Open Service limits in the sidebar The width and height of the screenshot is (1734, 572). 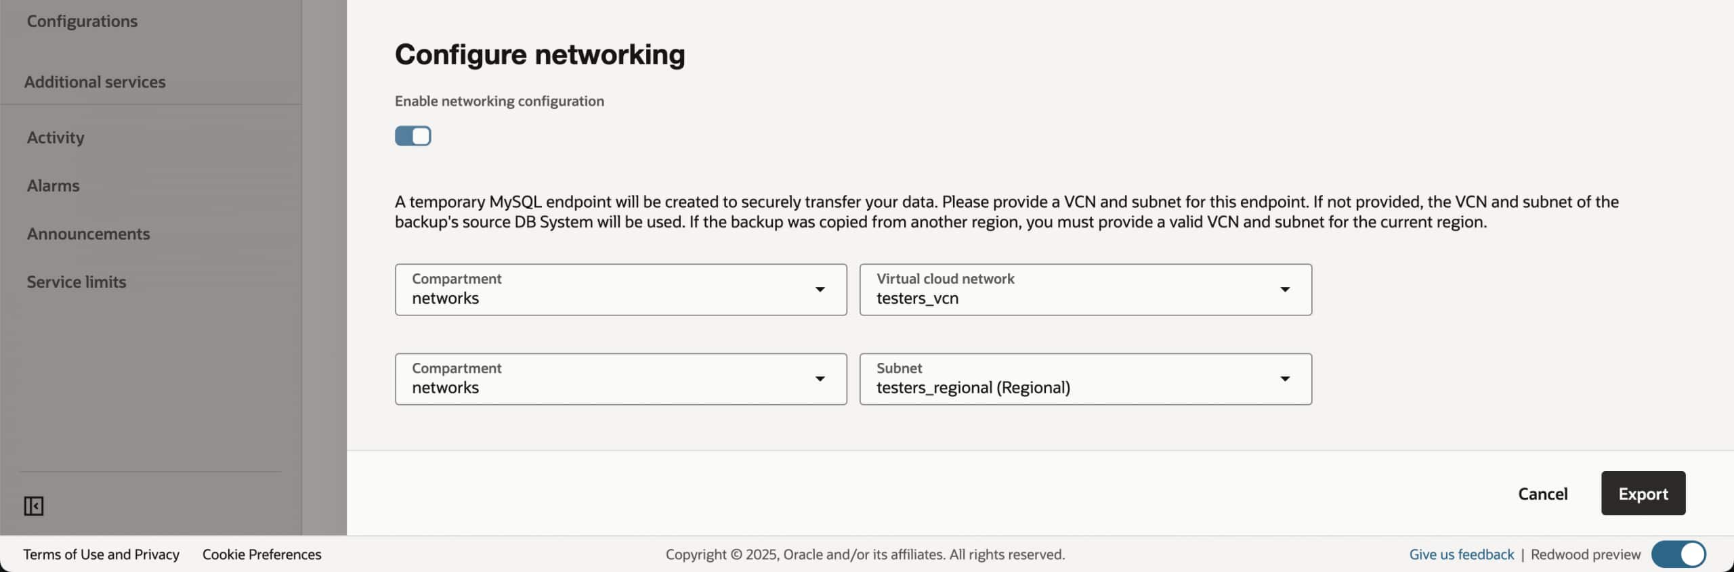tap(77, 282)
